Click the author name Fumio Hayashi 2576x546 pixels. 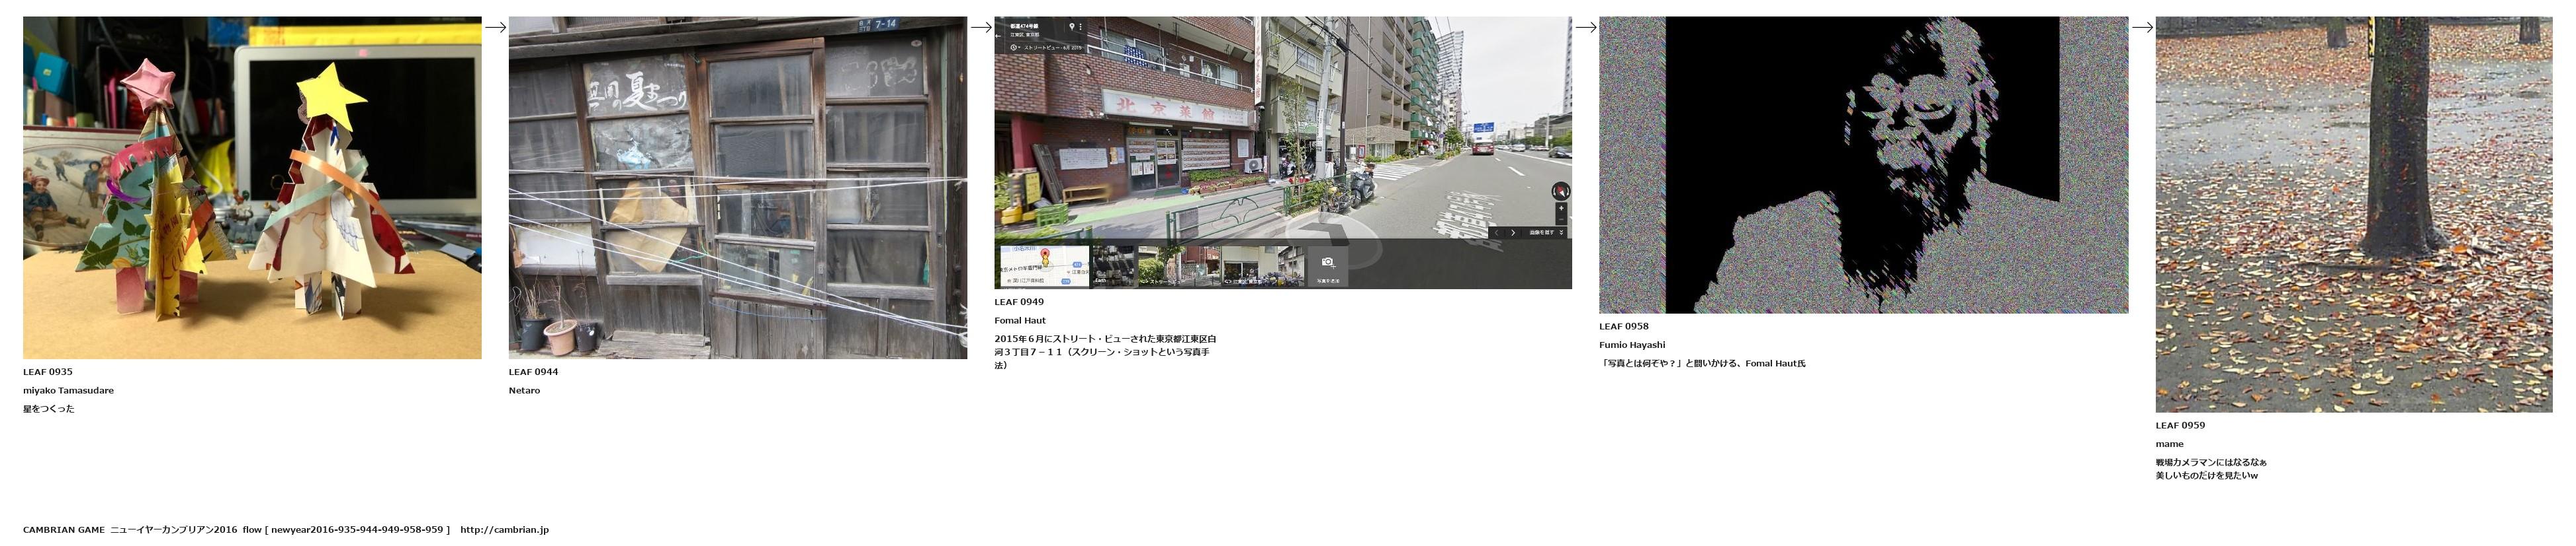pos(1631,345)
